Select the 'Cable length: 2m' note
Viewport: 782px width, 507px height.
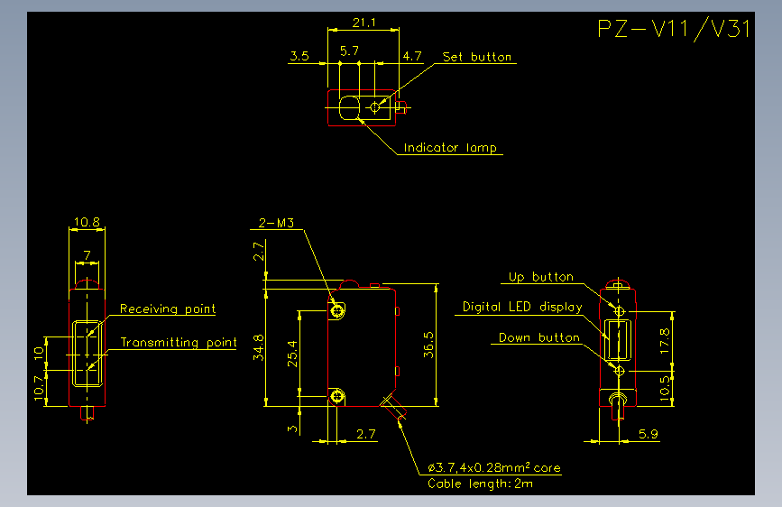[480, 484]
